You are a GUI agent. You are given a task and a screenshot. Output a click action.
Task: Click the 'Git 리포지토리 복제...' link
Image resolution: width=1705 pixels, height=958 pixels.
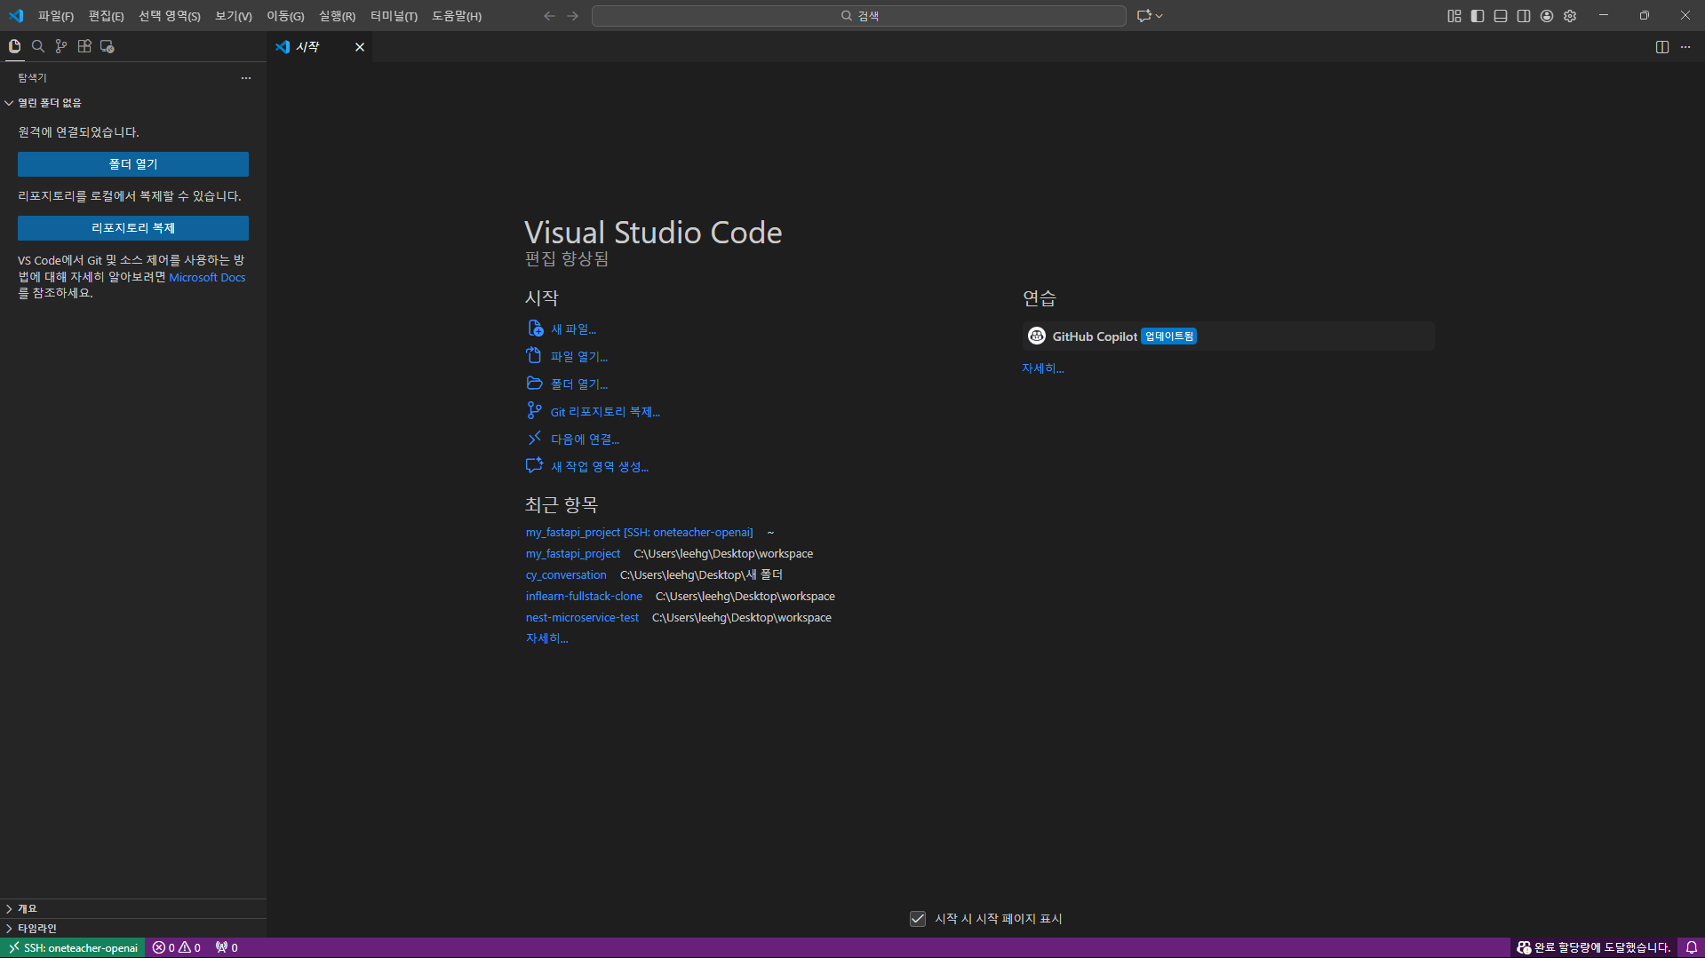point(605,412)
